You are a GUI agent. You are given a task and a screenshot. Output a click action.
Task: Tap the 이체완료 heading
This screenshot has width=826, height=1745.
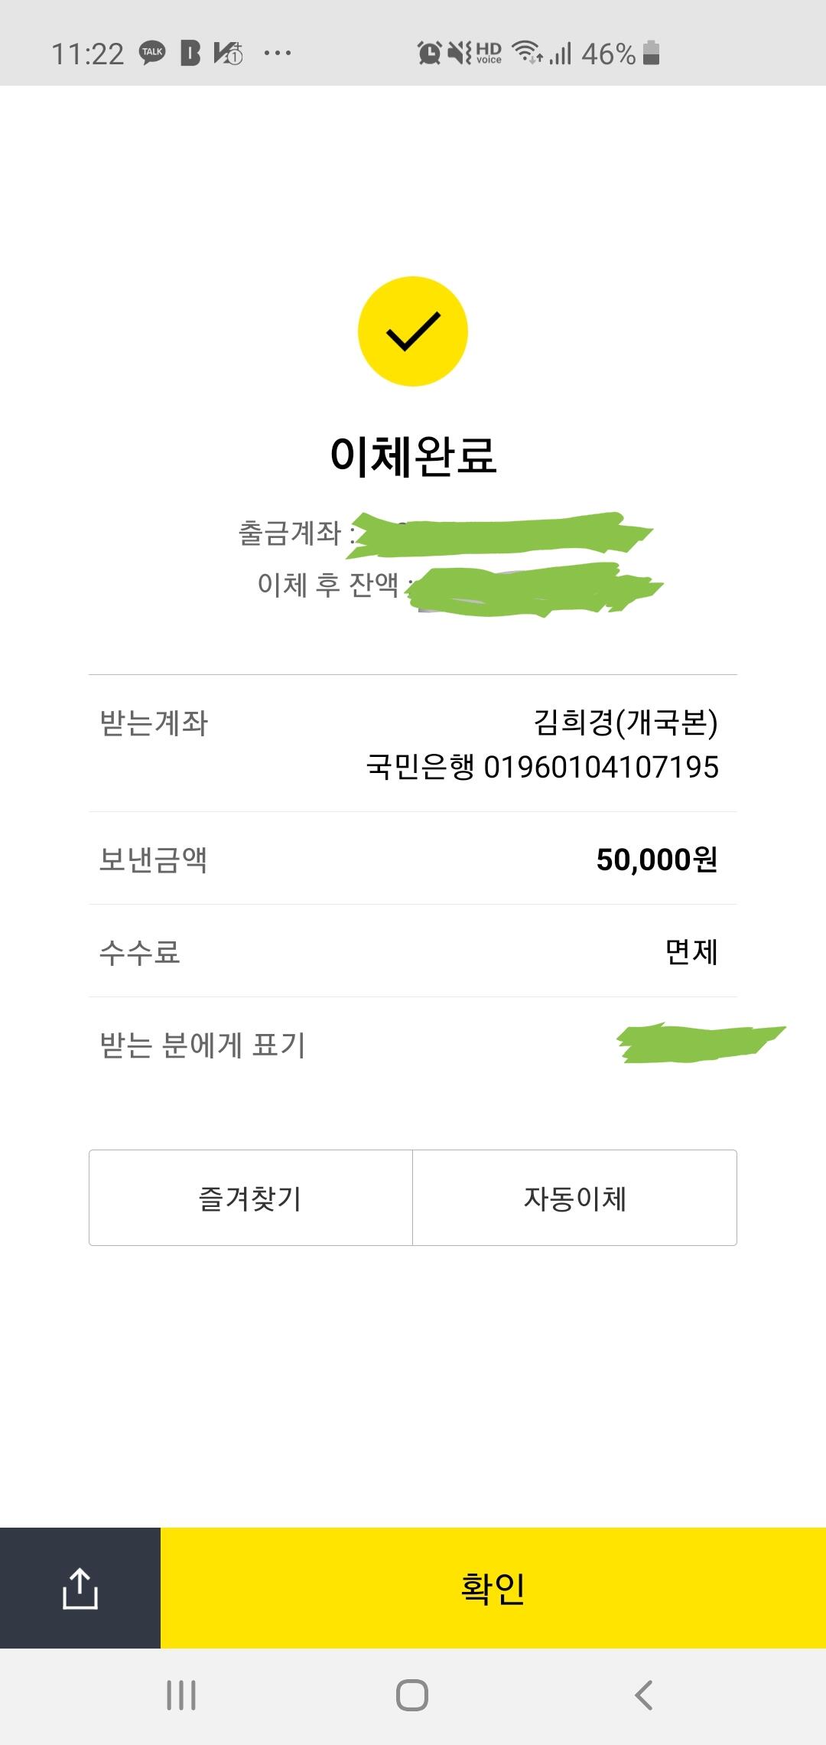click(413, 456)
